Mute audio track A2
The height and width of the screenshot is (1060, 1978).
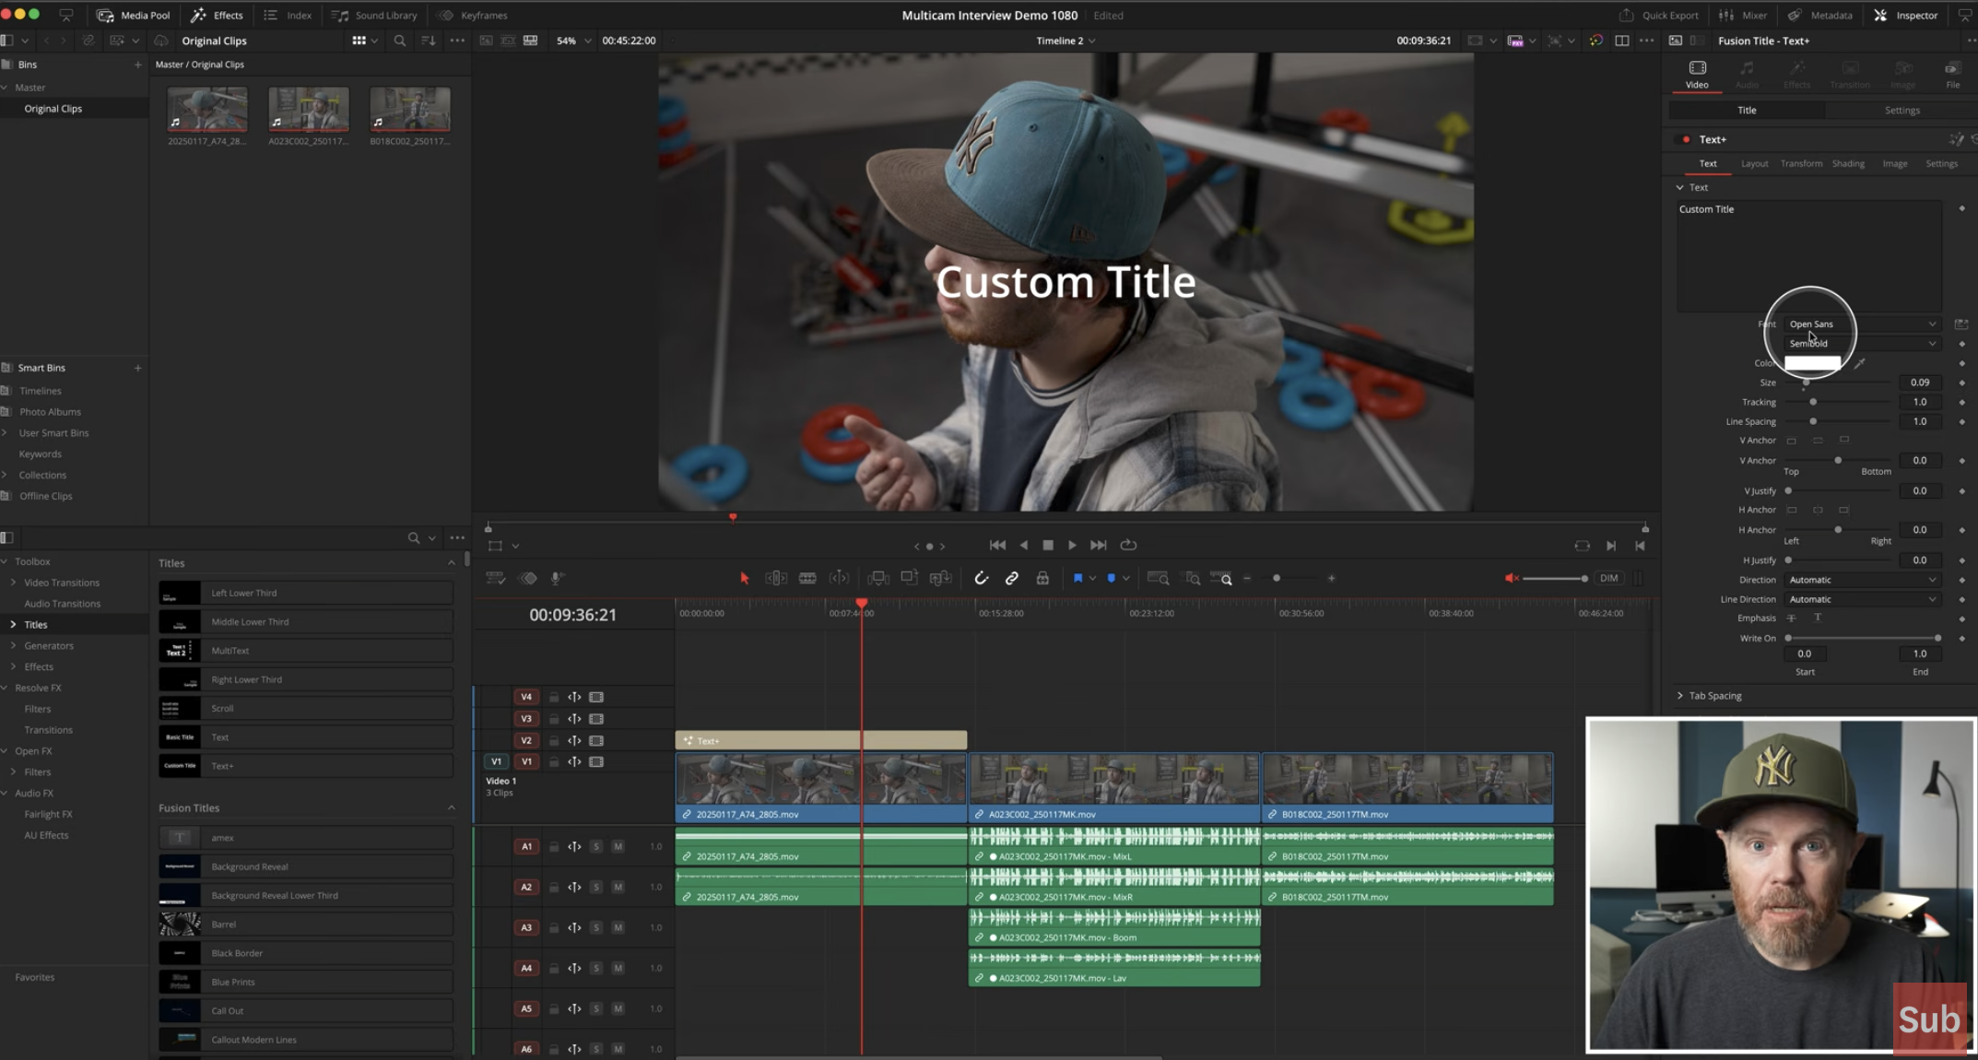[x=618, y=887]
